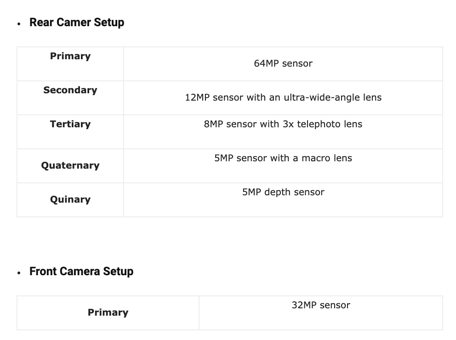Select the 12MP ultra-wide-angle lens text

(x=283, y=97)
